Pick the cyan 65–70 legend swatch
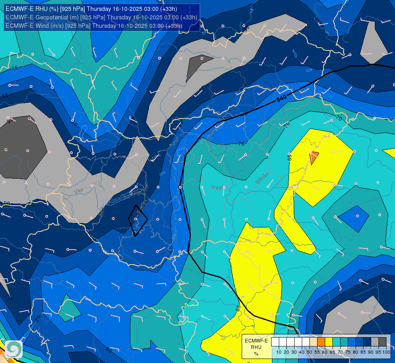 coord(336,342)
